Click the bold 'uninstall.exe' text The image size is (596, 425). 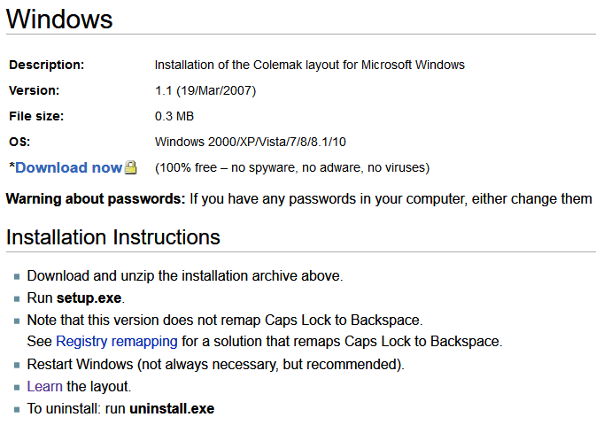click(x=172, y=408)
